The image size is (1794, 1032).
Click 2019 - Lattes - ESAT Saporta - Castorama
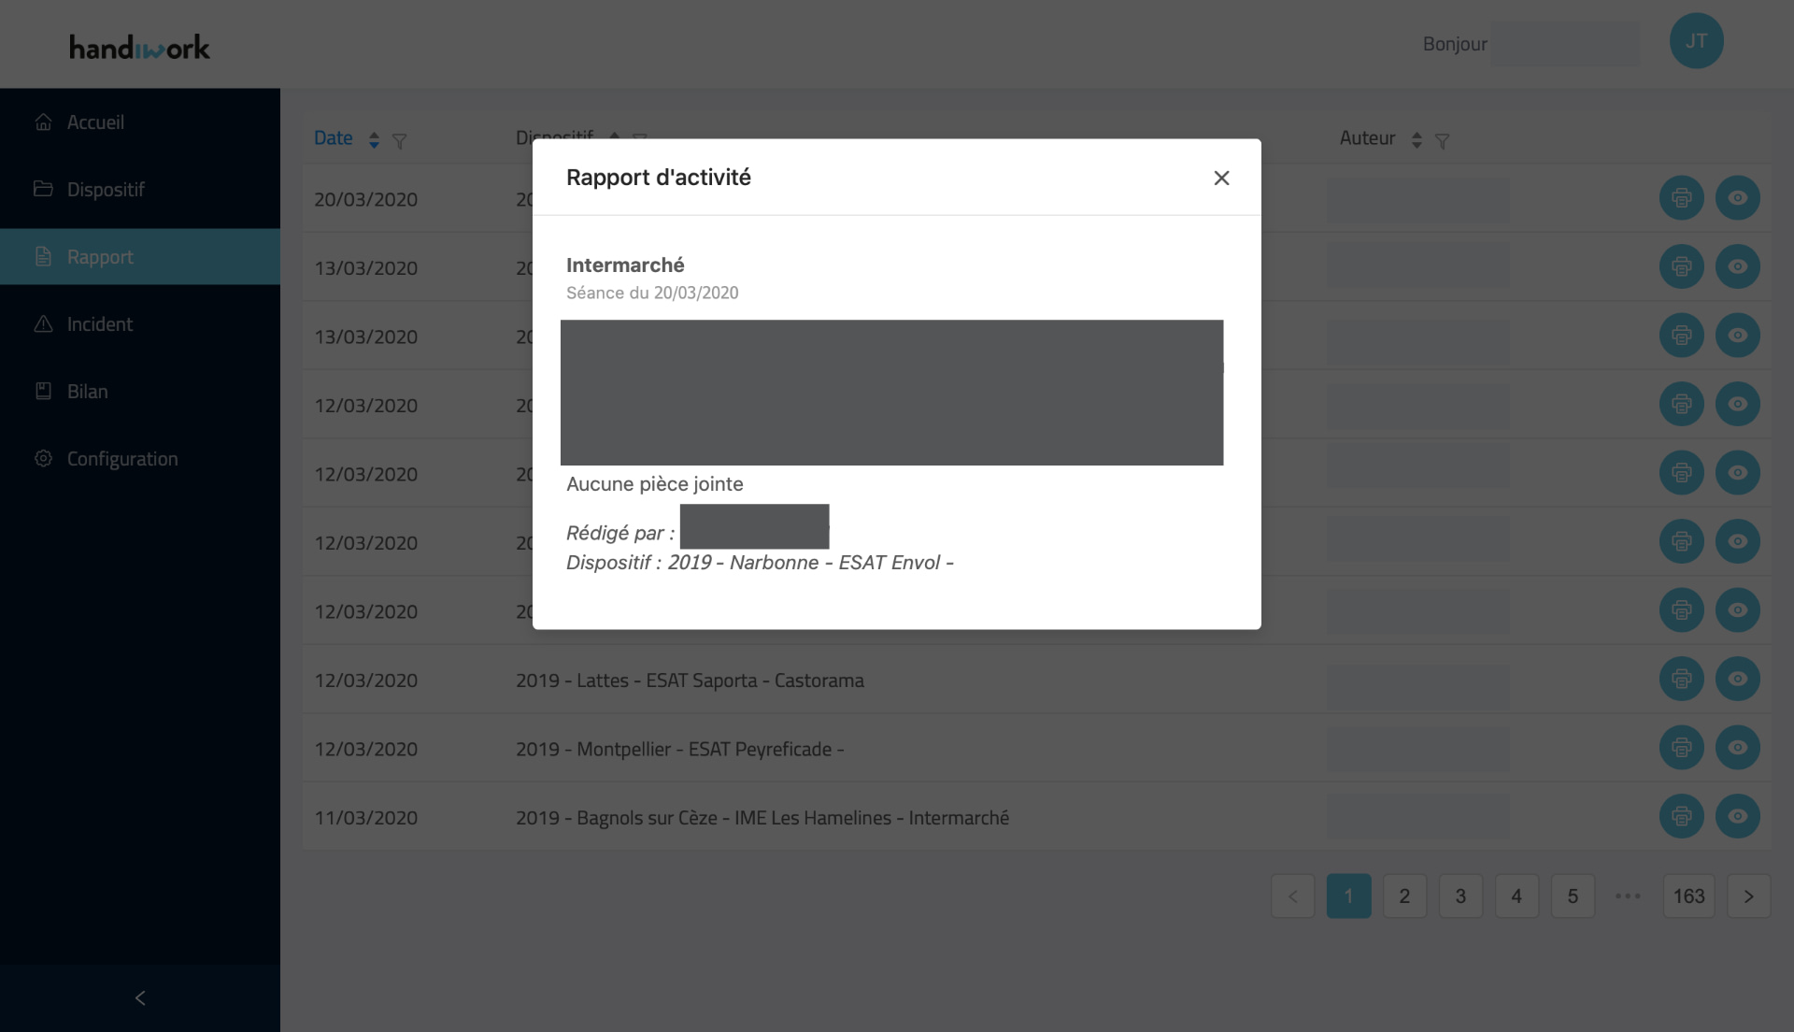click(x=690, y=681)
